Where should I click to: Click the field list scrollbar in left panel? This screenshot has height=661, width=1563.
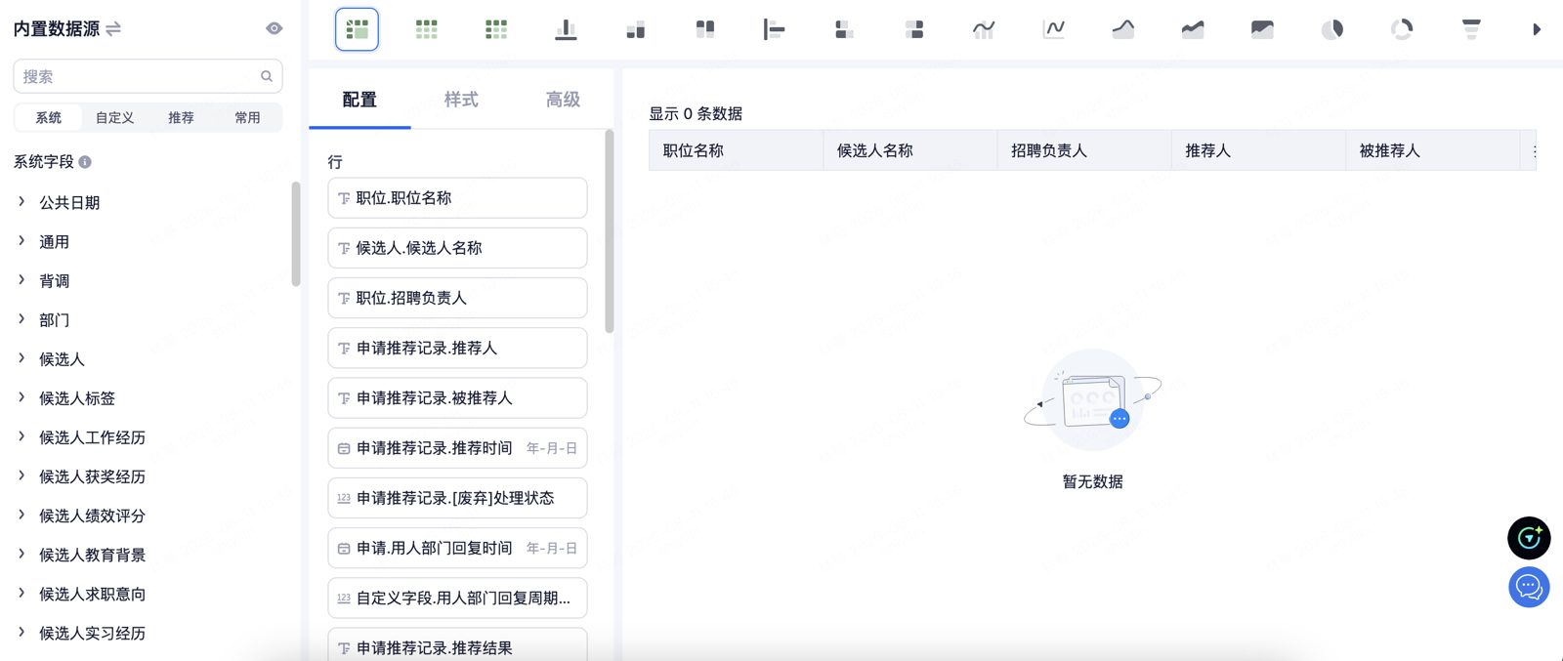click(x=296, y=234)
